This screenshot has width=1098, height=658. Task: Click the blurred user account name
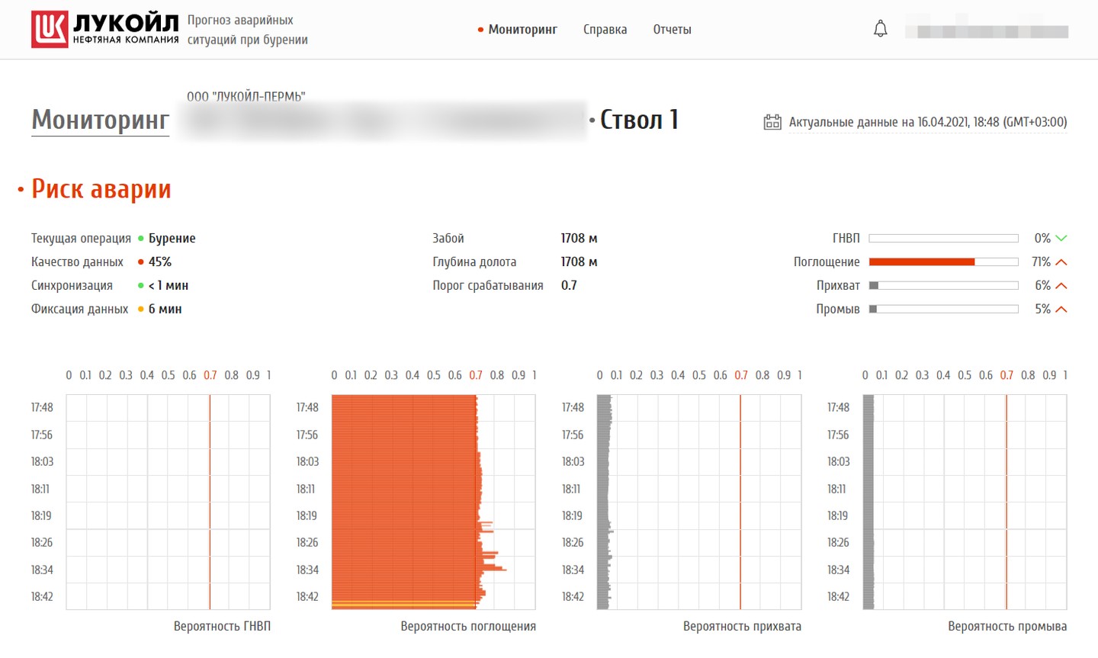987,31
